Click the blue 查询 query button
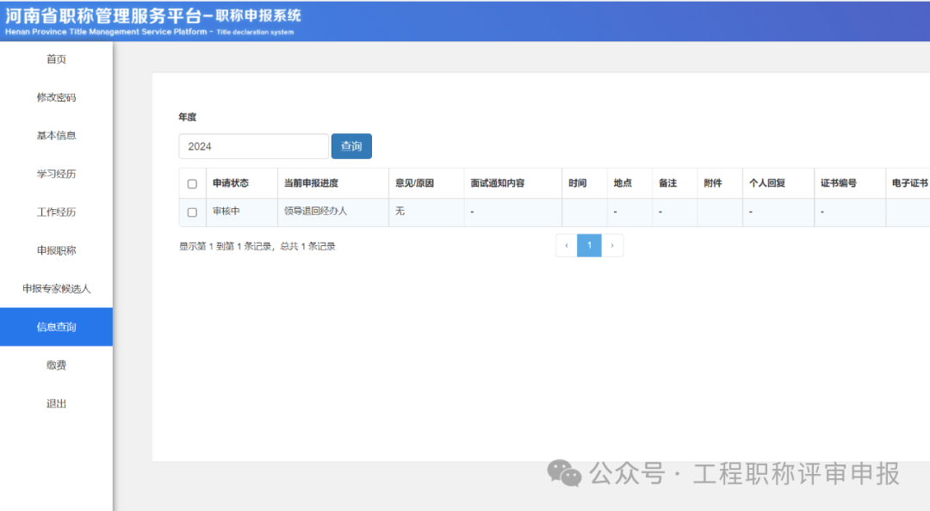 click(x=351, y=146)
